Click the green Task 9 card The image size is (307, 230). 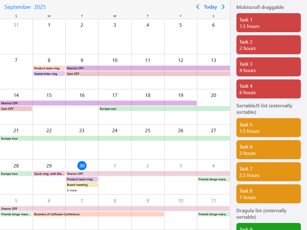[x=268, y=227]
